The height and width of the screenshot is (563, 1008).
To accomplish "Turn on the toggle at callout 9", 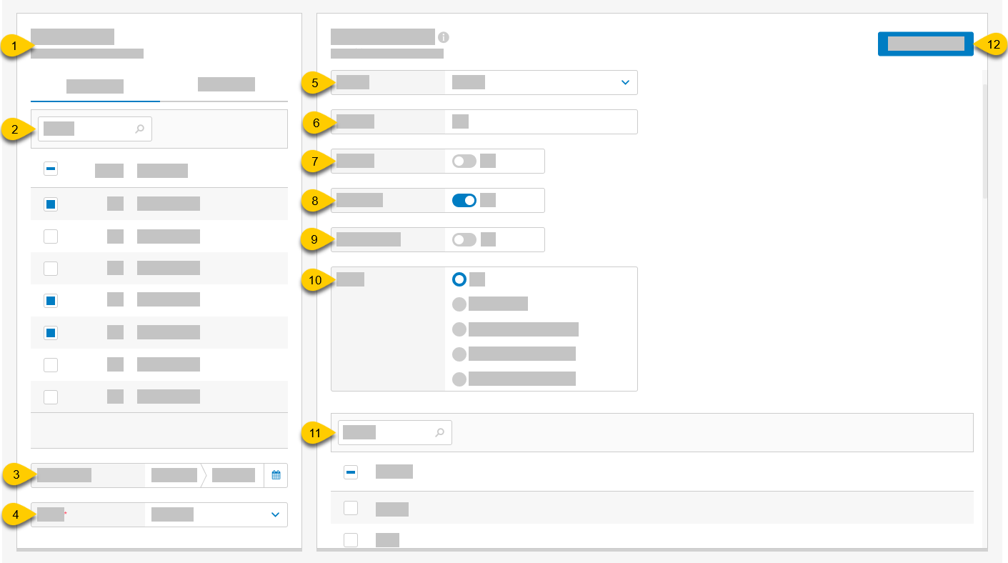I will tap(463, 239).
